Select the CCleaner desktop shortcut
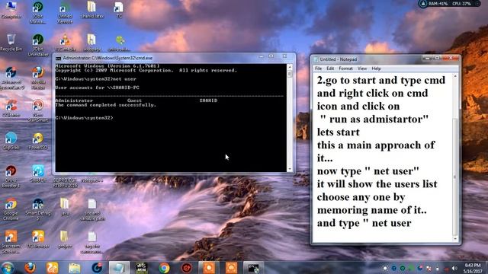The width and height of the screenshot is (488, 274). (11, 108)
